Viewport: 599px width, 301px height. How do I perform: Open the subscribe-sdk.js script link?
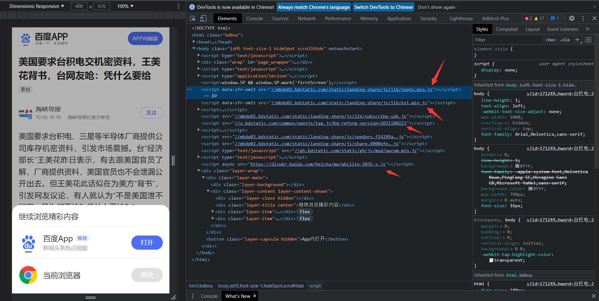tap(321, 116)
